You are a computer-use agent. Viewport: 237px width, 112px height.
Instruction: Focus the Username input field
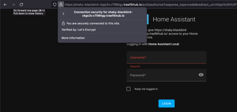coord(166,58)
